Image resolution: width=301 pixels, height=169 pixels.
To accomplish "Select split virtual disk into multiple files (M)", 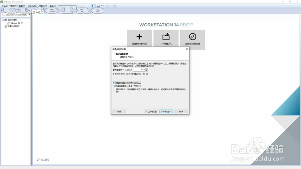I will click(127, 86).
